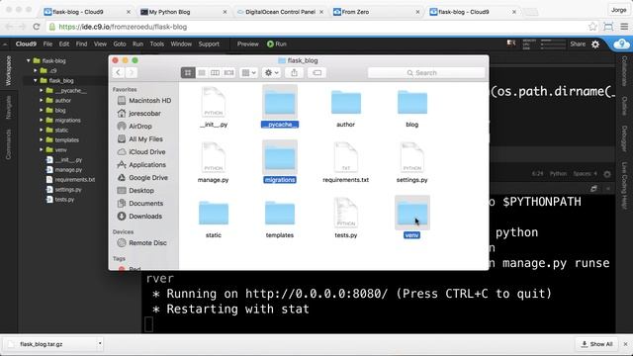The image size is (633, 356).
Task: Switch Finder to column view
Action: click(x=215, y=72)
